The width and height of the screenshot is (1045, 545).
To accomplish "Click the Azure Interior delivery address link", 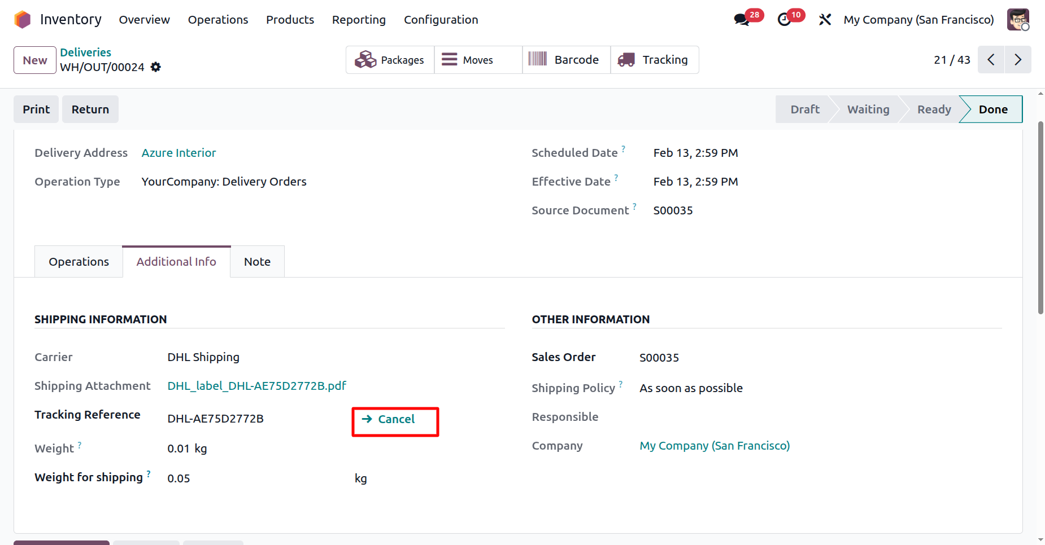I will (178, 153).
